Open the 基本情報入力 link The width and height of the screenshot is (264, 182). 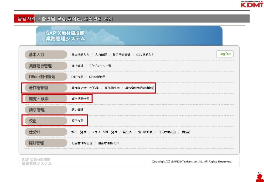[x=80, y=55]
